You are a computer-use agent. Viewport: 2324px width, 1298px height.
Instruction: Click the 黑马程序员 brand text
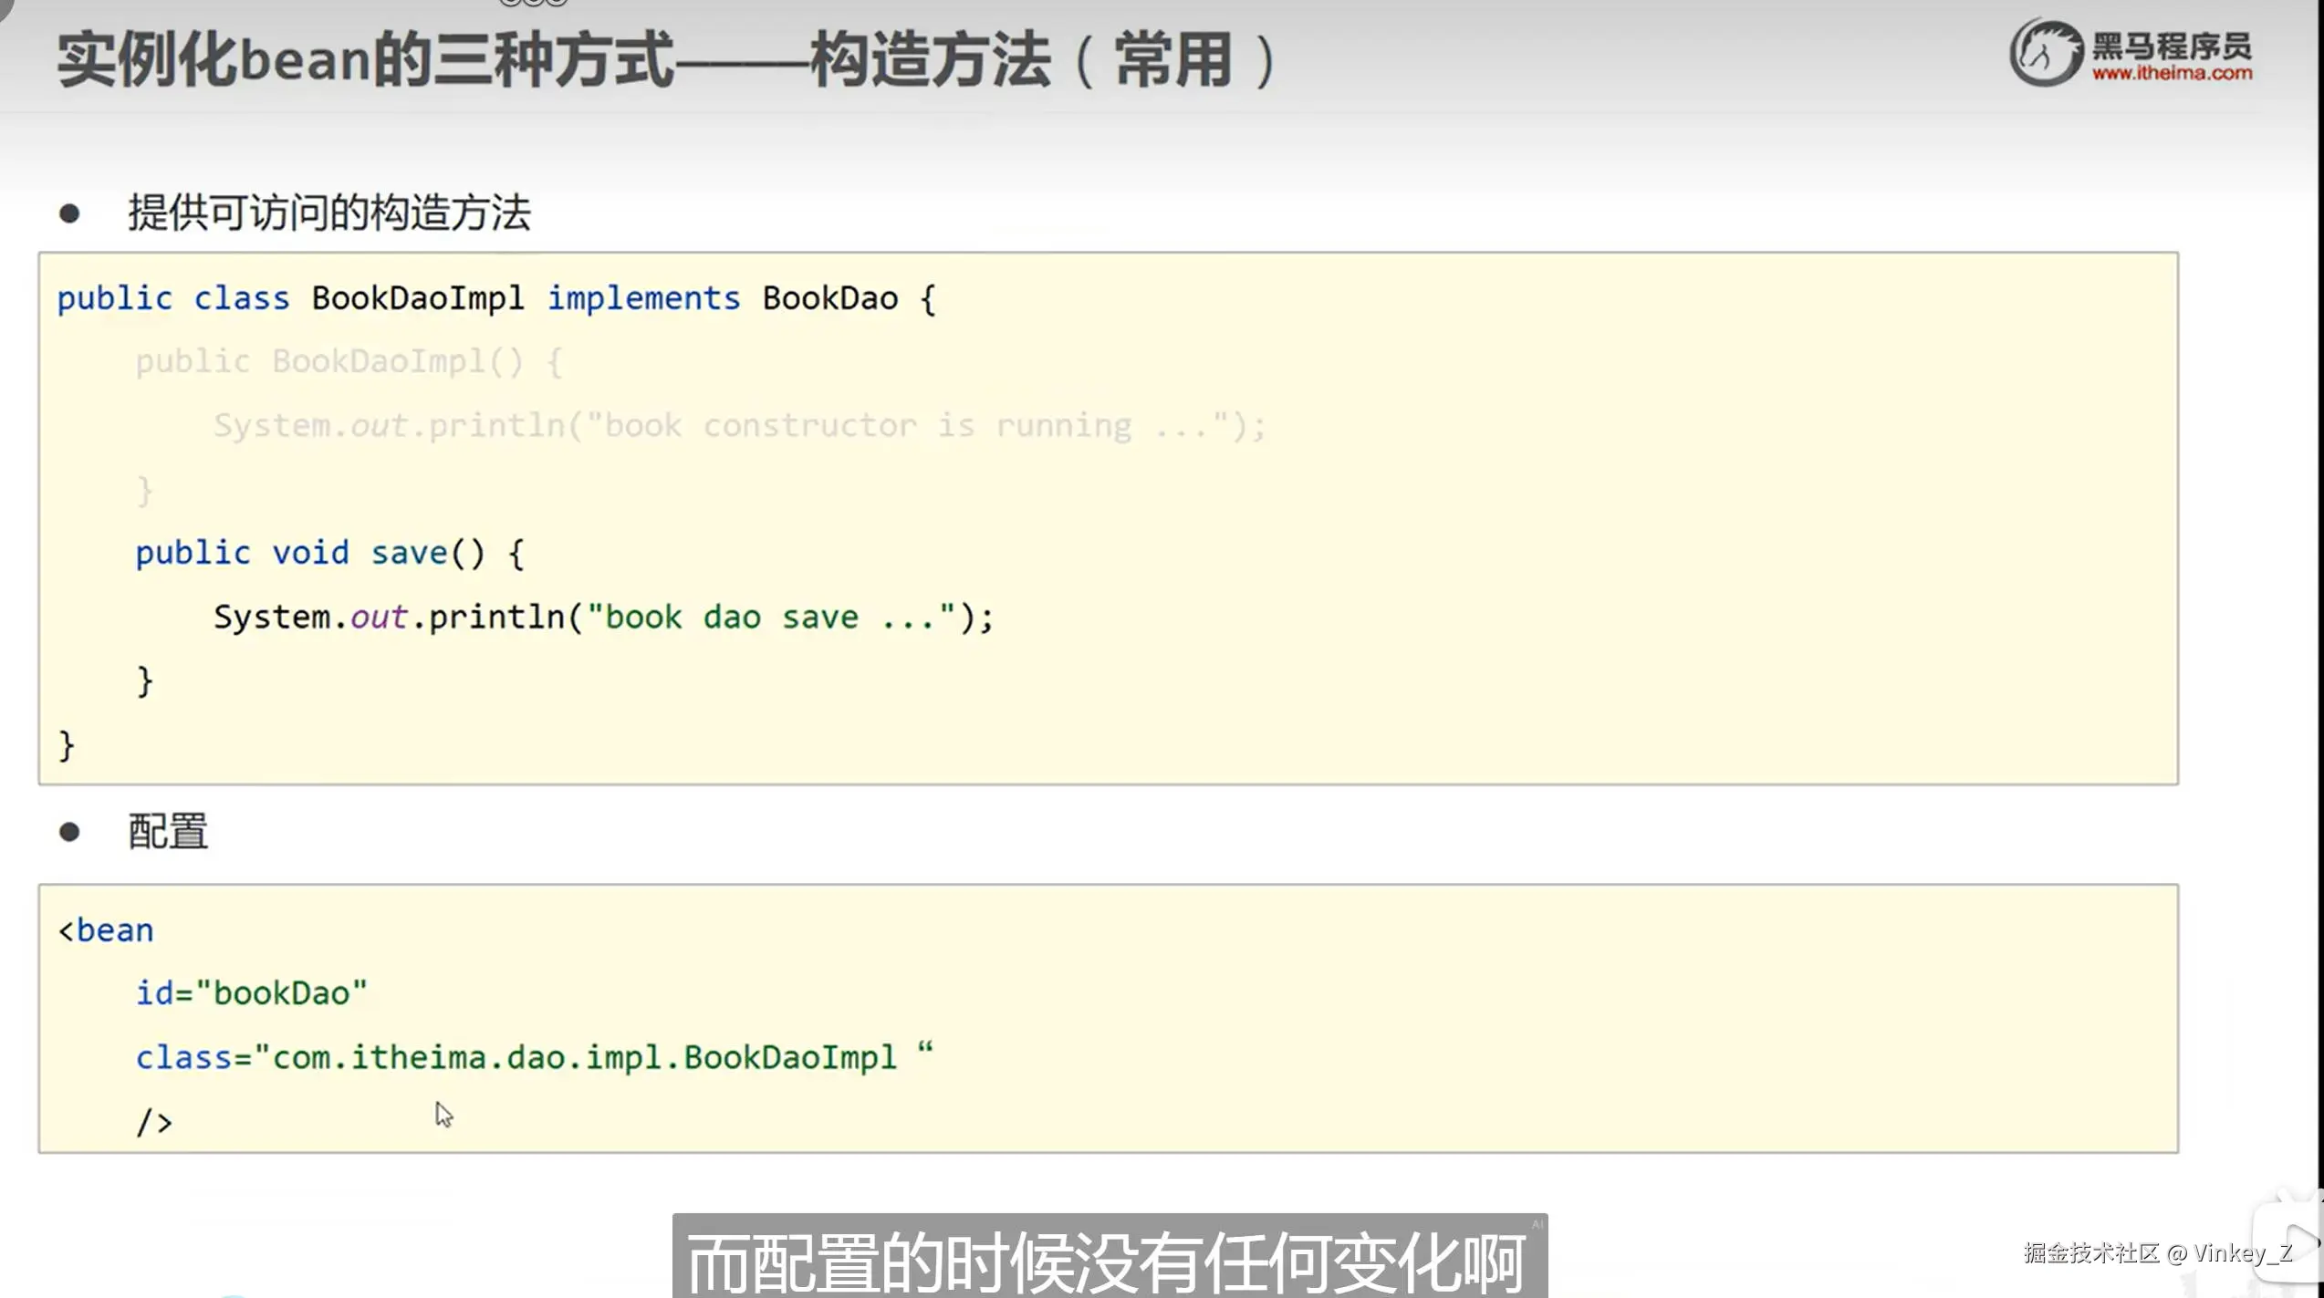(x=2171, y=45)
